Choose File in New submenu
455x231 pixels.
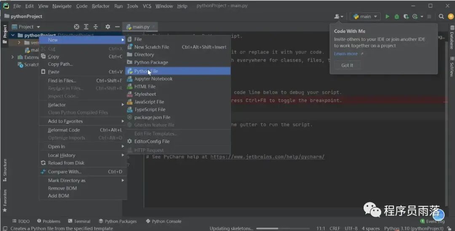tap(178, 39)
